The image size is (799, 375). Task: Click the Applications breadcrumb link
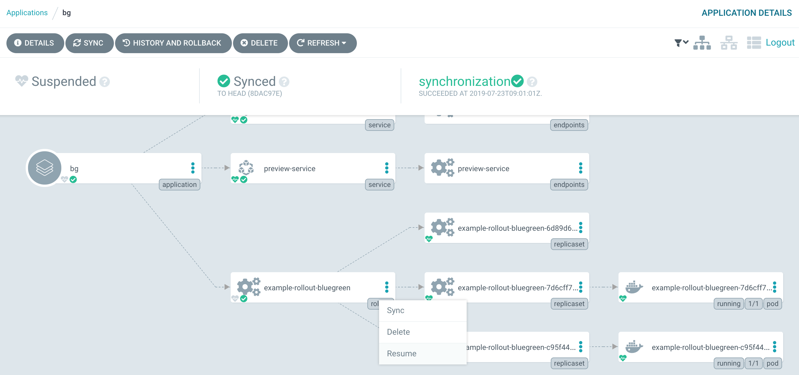[x=27, y=13]
